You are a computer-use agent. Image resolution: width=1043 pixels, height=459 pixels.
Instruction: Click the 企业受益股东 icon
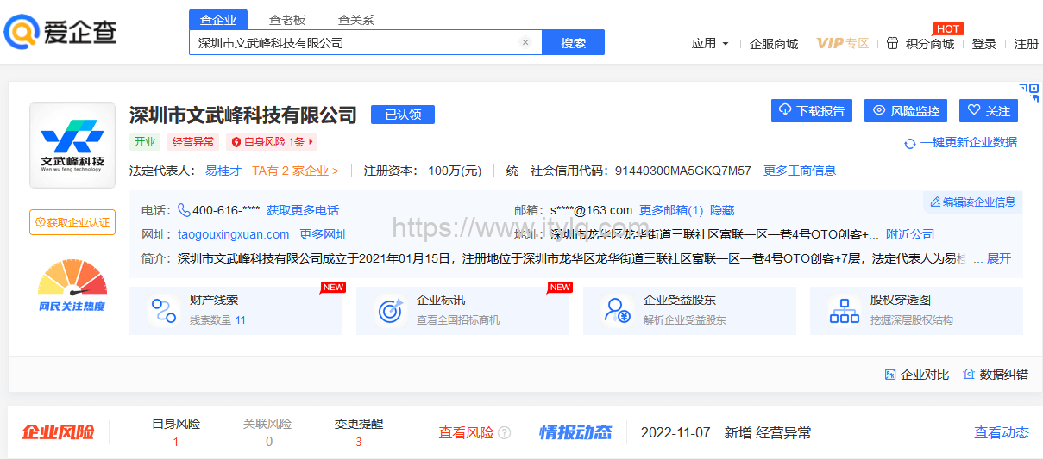[617, 311]
